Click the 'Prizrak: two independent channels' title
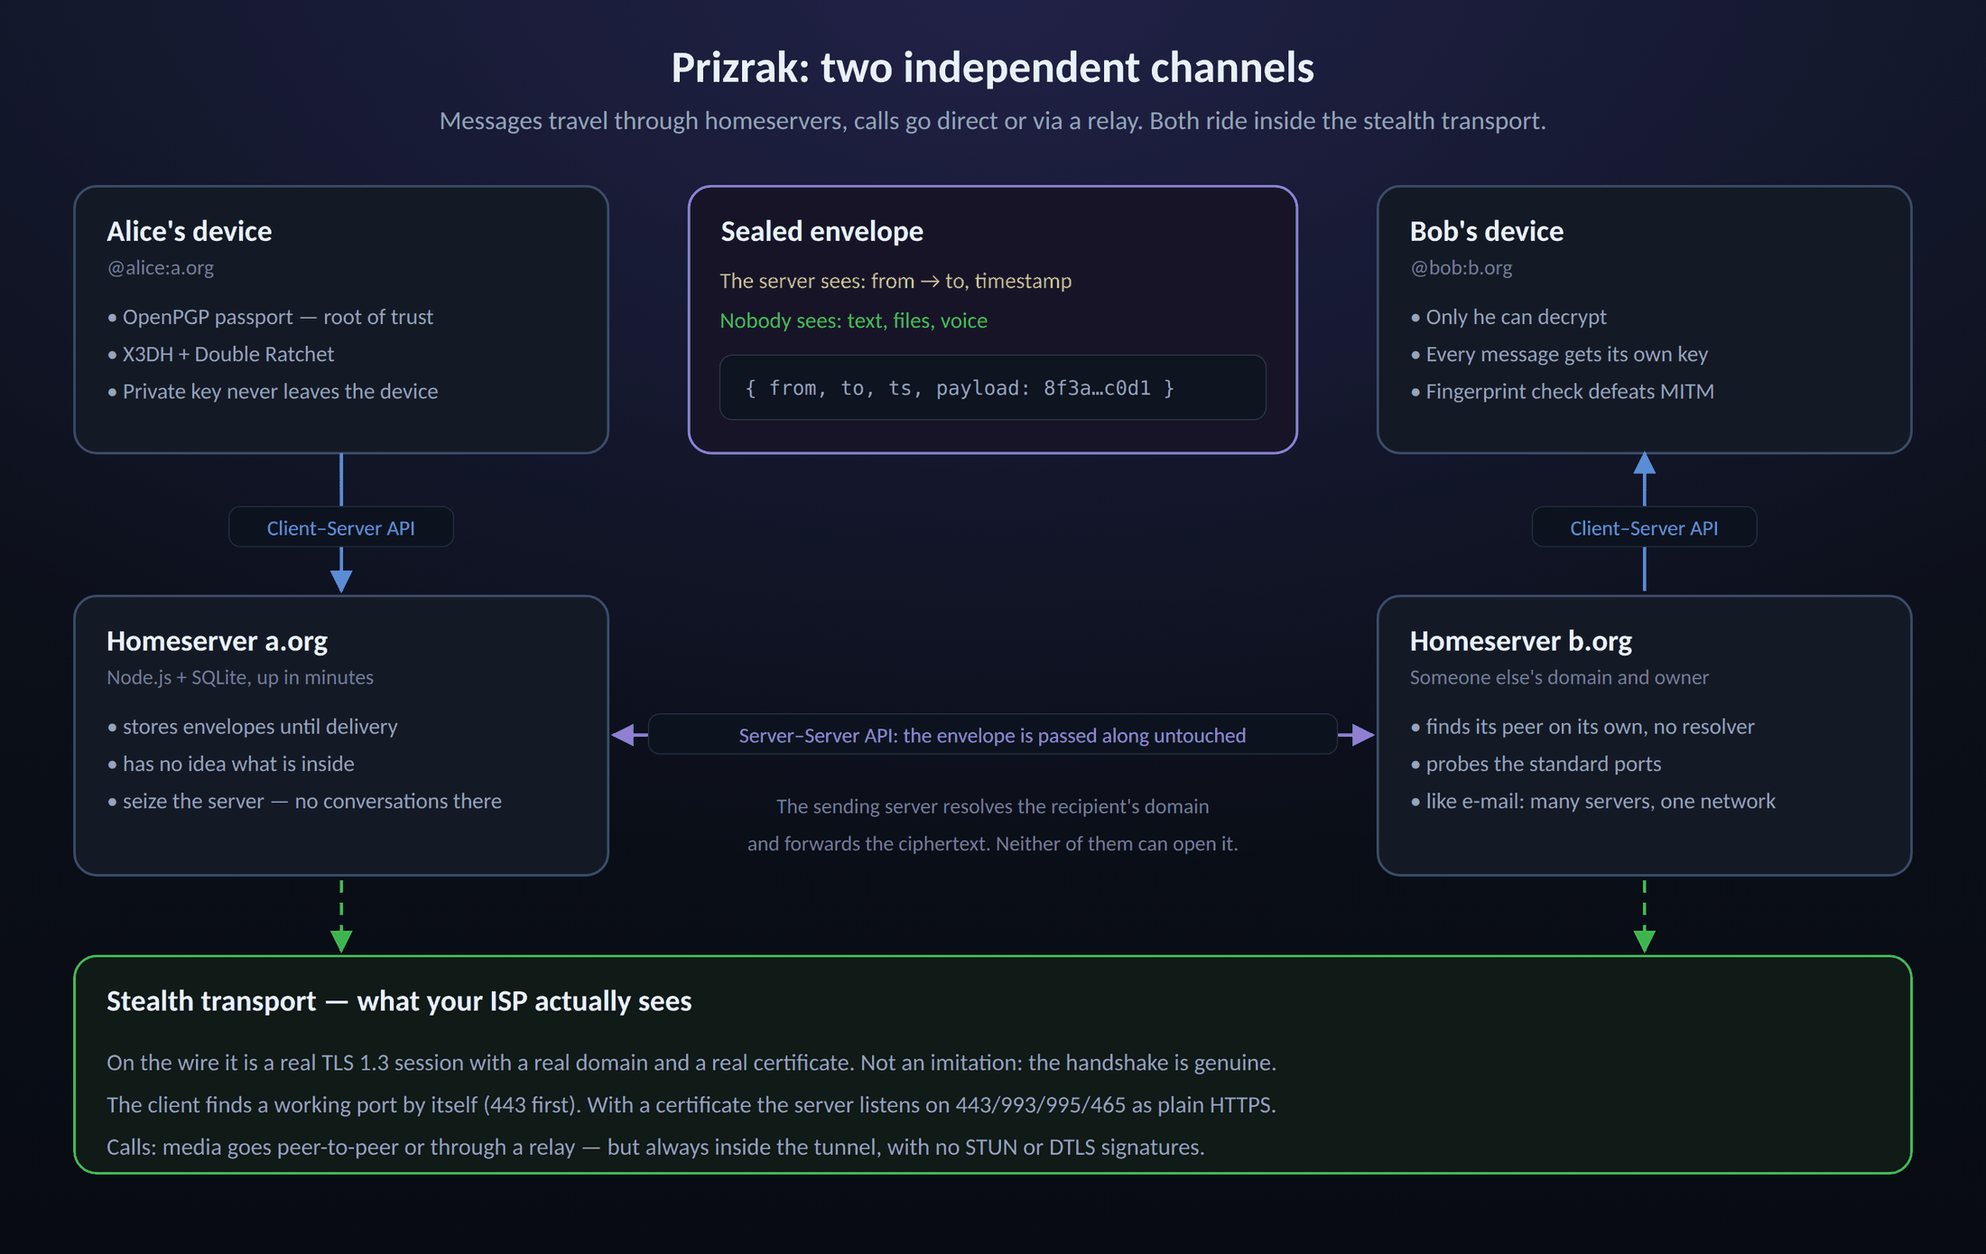Viewport: 1986px width, 1254px height. click(992, 68)
